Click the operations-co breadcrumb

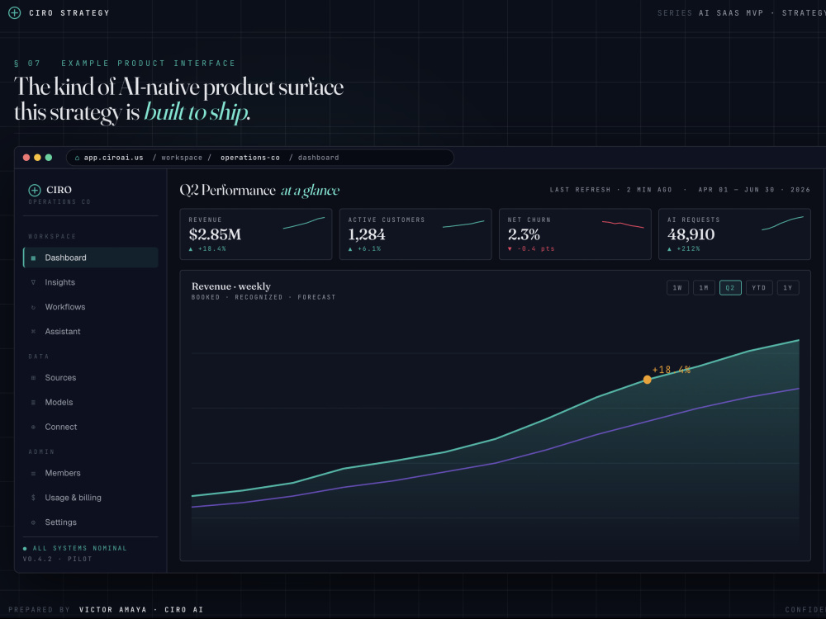coord(250,158)
